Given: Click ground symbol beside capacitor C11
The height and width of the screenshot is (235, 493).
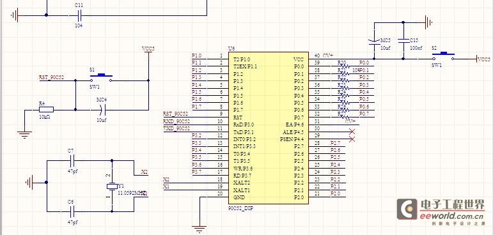Looking at the screenshot, I should pos(15,15).
